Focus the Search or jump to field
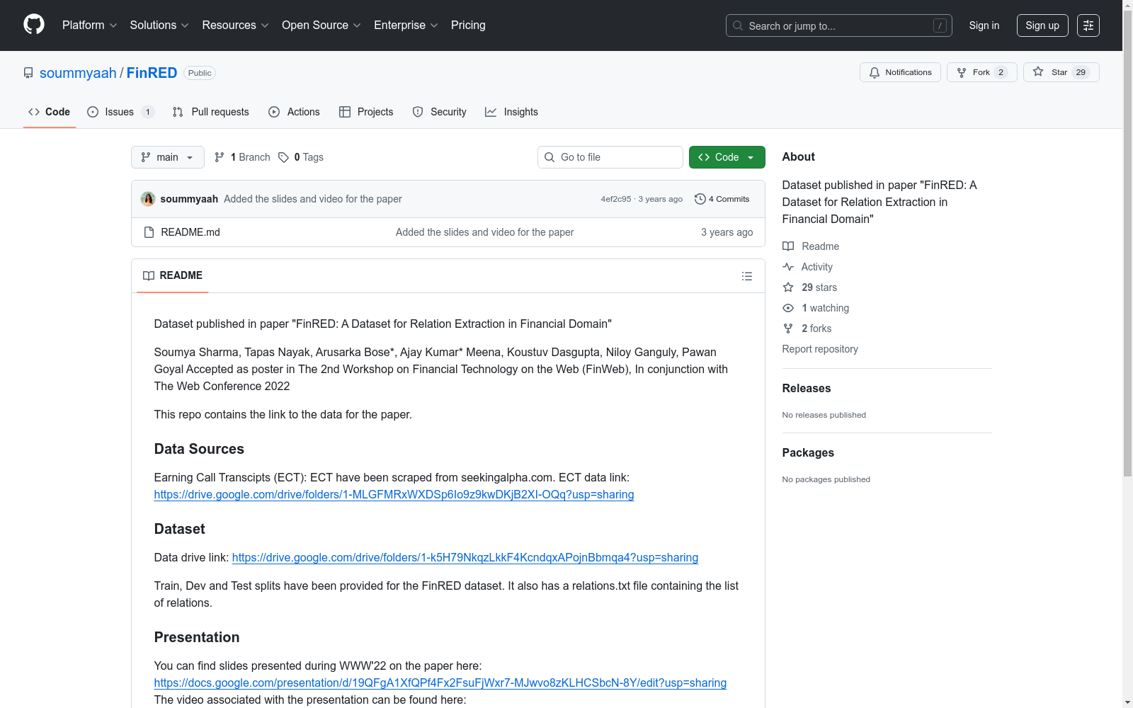The height and width of the screenshot is (708, 1133). [x=839, y=25]
